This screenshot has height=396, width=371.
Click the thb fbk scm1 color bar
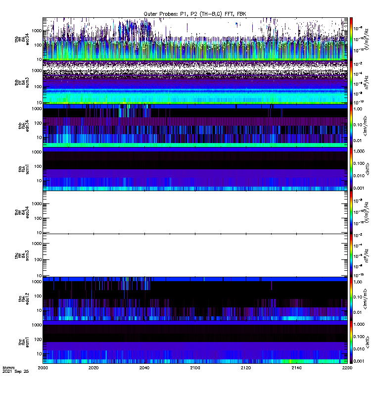pyautogui.click(x=351, y=169)
